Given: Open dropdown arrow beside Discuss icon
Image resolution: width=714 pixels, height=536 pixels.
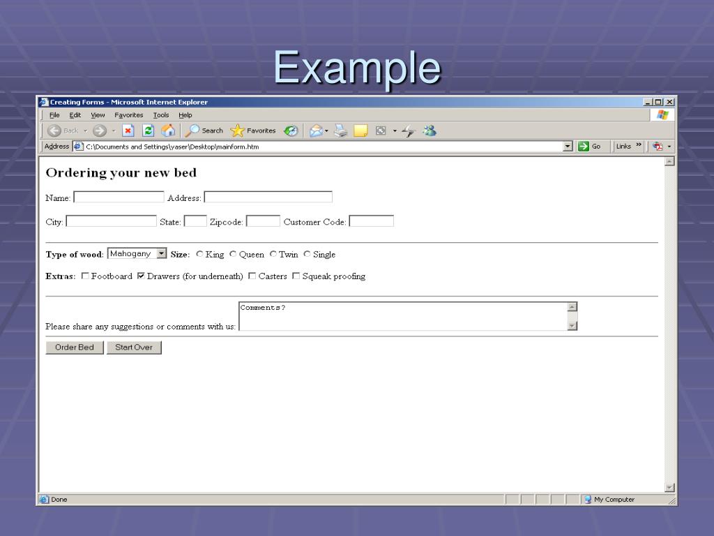Looking at the screenshot, I should (x=395, y=131).
